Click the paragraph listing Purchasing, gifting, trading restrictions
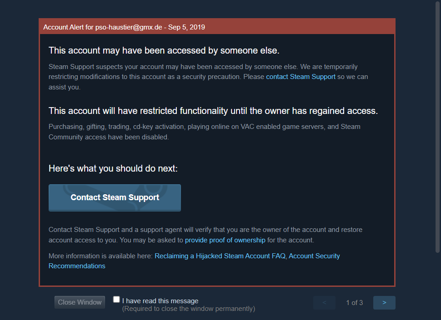Screen dimensions: 441x320 tap(205, 132)
